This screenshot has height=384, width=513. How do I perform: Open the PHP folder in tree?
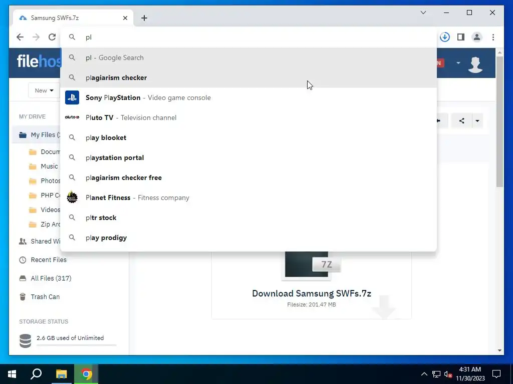pyautogui.click(x=44, y=195)
